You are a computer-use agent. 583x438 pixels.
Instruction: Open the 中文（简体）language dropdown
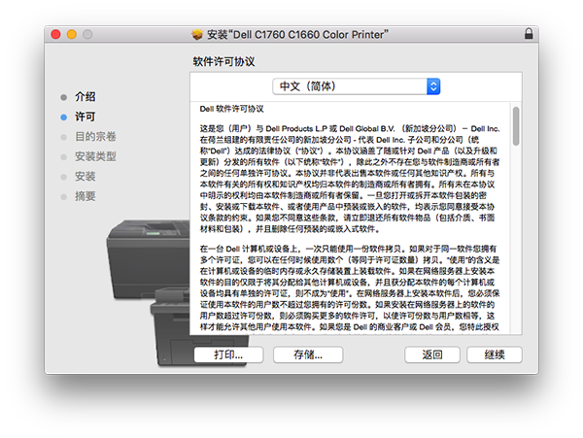357,86
